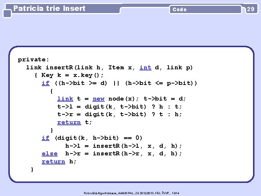Click the slide title 'Patricia trie Insert'
Image resolution: width=261 pixels, height=196 pixels.
pos(49,8)
